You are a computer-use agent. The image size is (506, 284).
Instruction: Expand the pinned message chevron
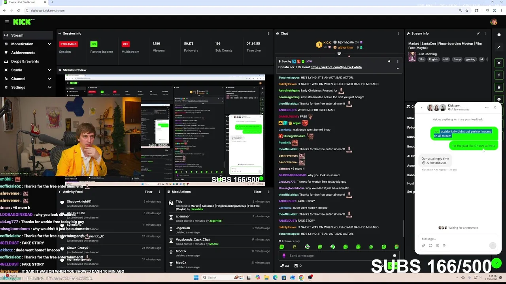398,68
